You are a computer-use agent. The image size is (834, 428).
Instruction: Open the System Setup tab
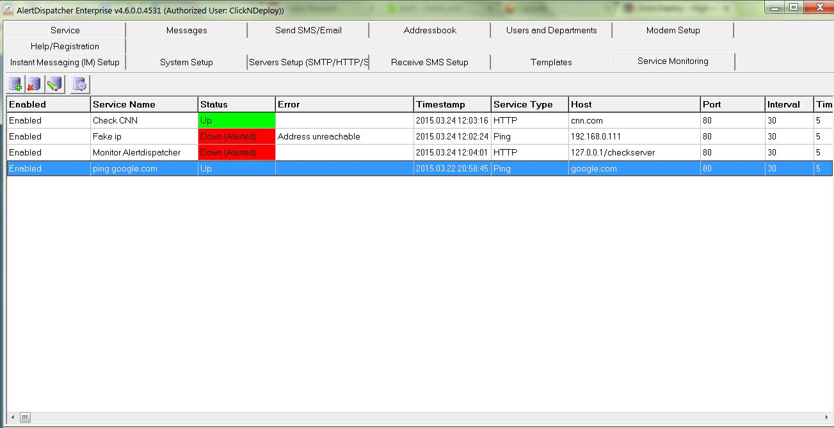(x=186, y=62)
